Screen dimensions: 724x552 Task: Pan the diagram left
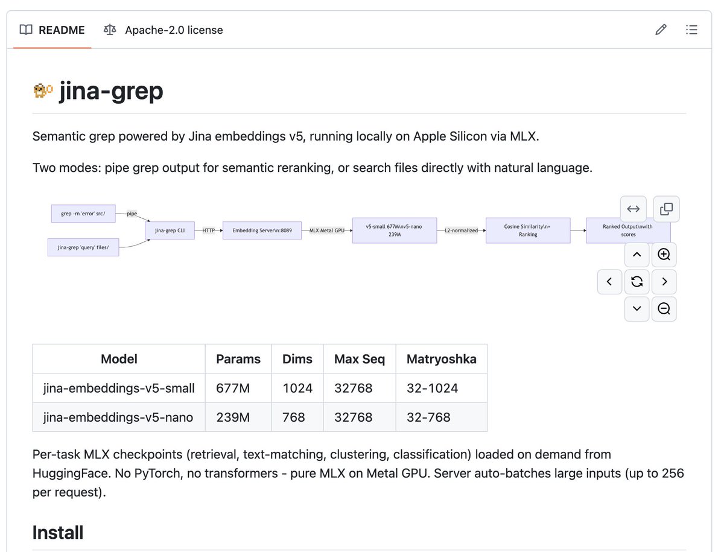[x=609, y=282]
